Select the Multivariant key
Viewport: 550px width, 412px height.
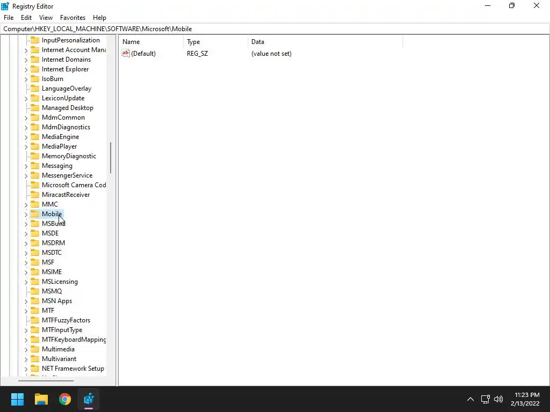point(59,359)
